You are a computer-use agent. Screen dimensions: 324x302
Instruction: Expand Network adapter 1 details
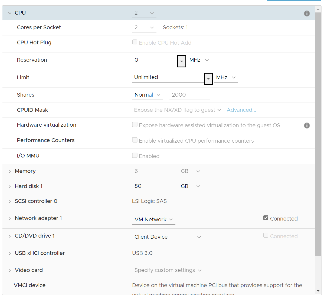(9, 219)
